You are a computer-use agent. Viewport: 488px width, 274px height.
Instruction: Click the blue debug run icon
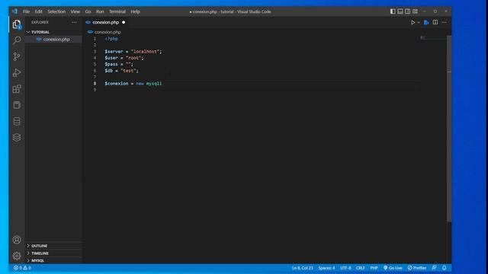tap(426, 22)
